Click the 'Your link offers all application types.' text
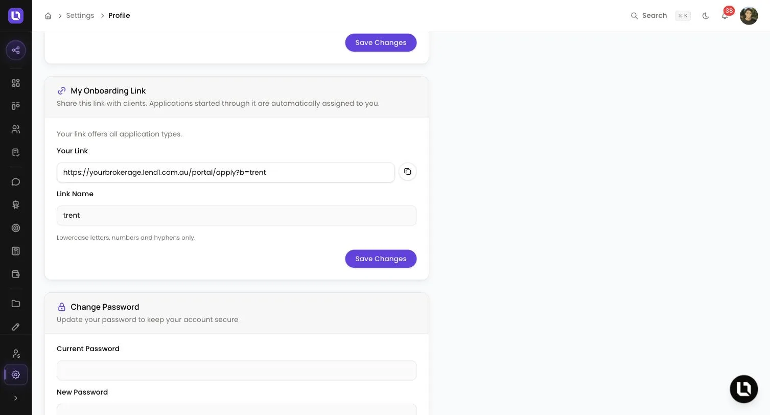This screenshot has width=770, height=415. coord(119,134)
